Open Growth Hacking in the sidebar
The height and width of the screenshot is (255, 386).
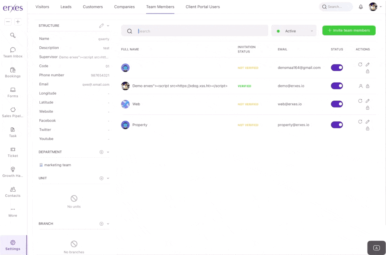pos(13,172)
